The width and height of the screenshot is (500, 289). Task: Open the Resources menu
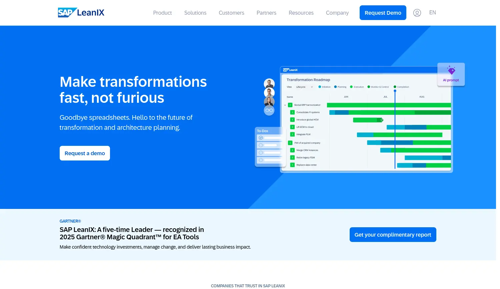(301, 13)
